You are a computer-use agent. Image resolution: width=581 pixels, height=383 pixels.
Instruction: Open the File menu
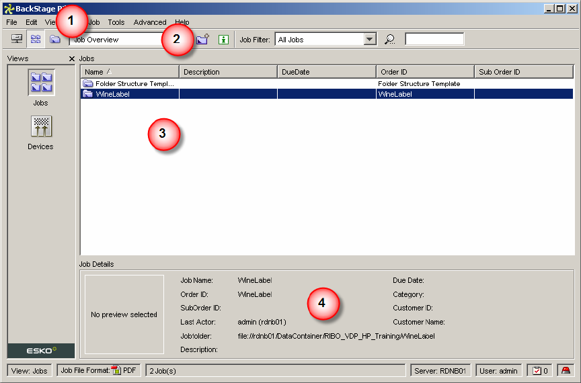[x=11, y=22]
